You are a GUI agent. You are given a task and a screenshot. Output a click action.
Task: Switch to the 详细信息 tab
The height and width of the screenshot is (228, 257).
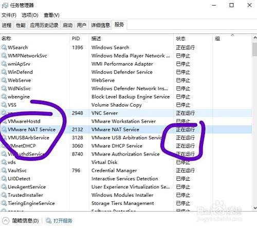100,25
